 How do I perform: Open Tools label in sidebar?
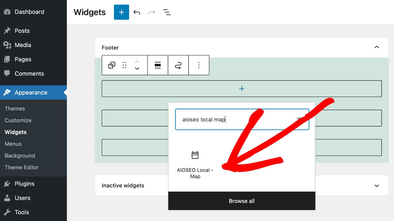pyautogui.click(x=22, y=212)
